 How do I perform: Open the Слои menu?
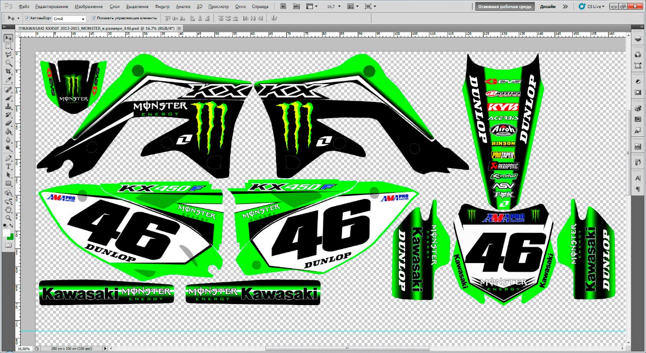115,7
